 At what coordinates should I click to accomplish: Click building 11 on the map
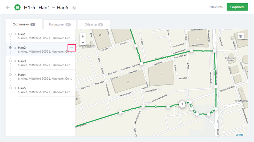(x=160, y=74)
